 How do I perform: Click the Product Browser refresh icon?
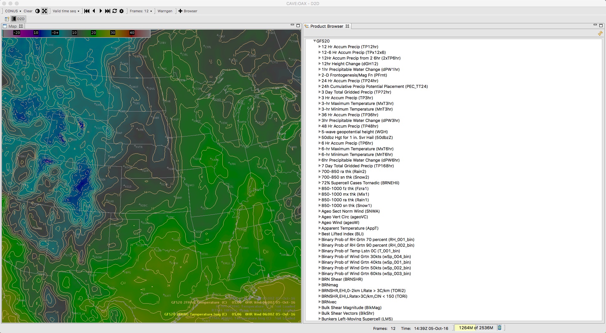coord(600,33)
